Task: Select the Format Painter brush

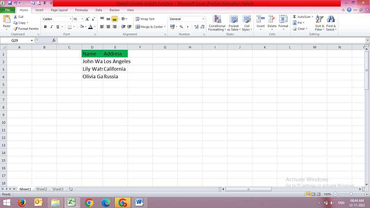Action: (x=26, y=28)
